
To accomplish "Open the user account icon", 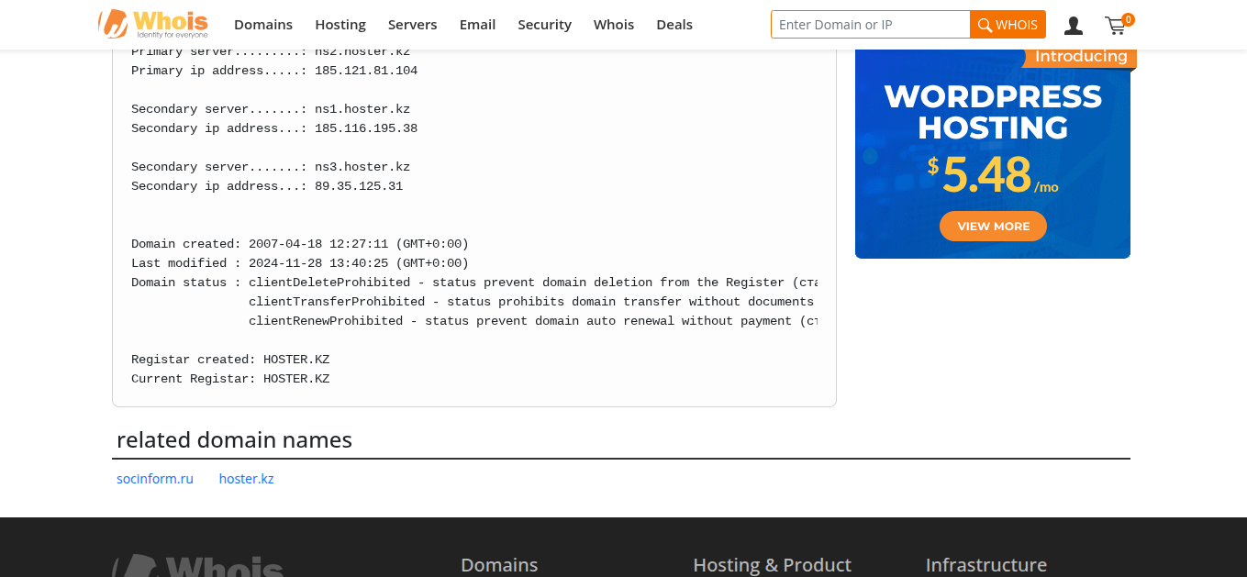I will point(1073,26).
